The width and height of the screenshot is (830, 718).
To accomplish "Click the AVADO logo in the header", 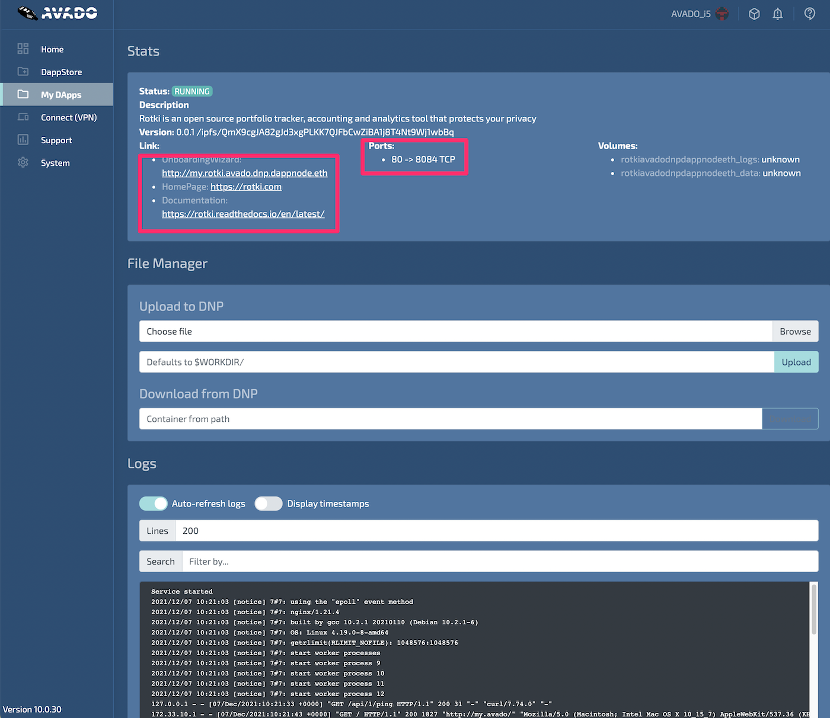I will tap(58, 13).
